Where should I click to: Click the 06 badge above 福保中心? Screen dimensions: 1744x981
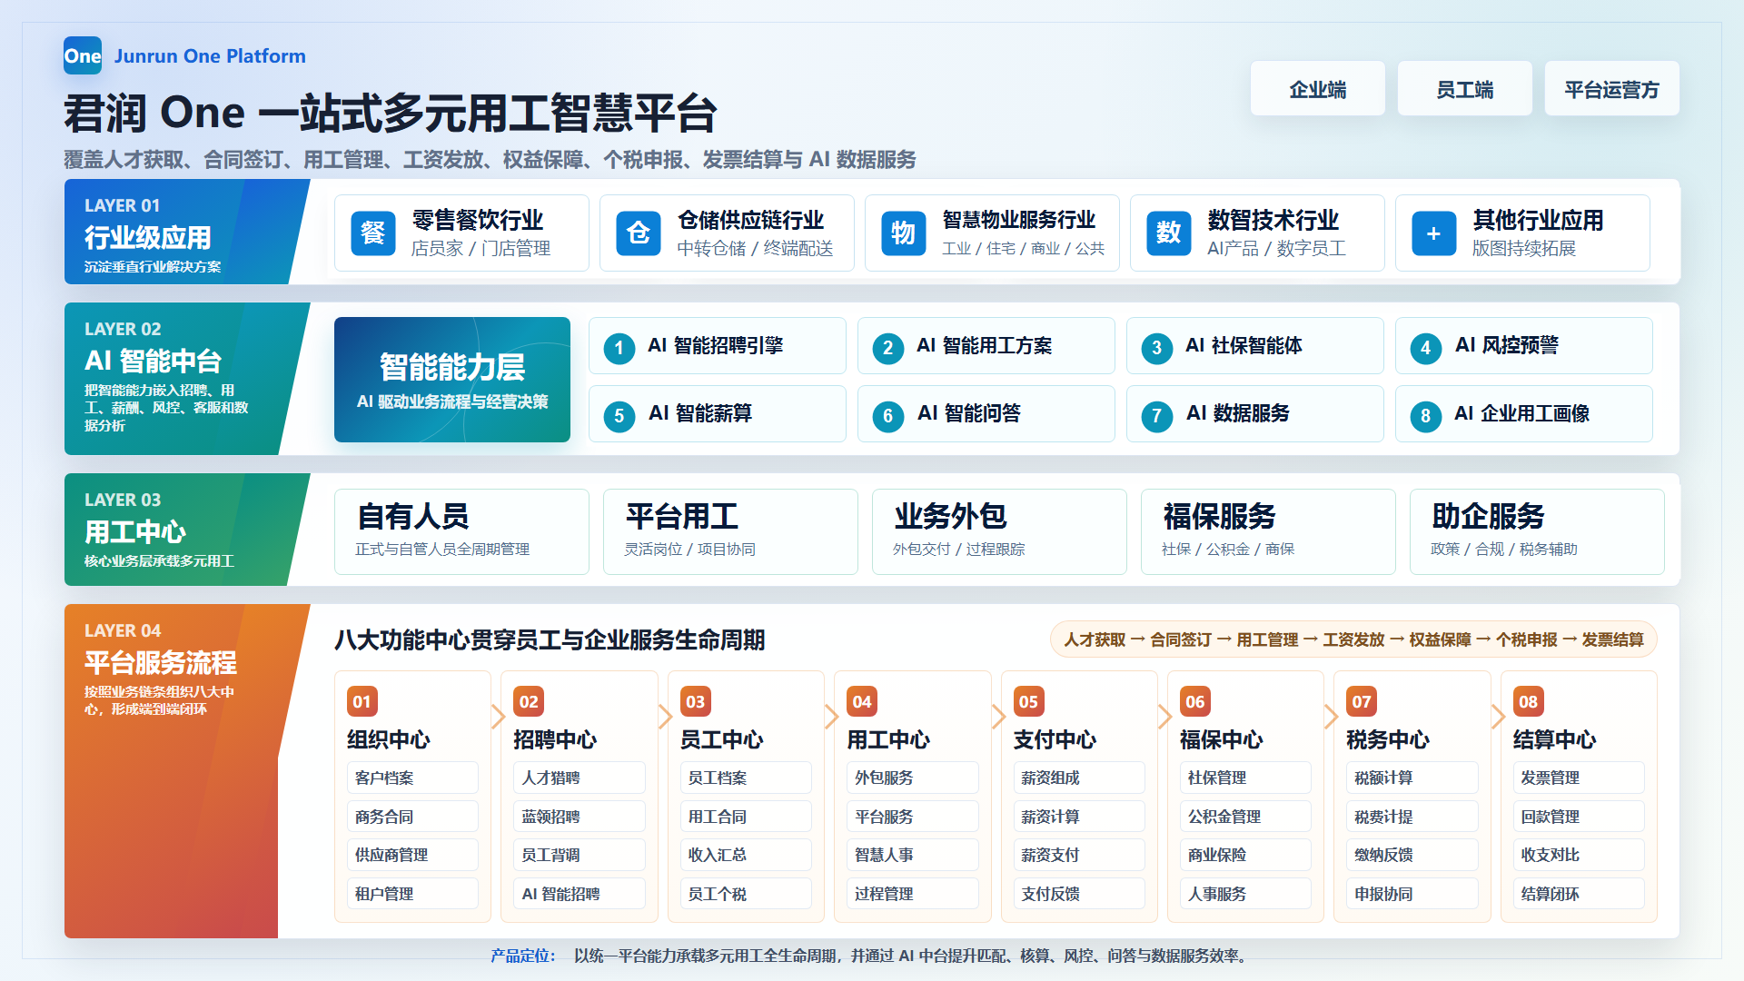click(1195, 701)
